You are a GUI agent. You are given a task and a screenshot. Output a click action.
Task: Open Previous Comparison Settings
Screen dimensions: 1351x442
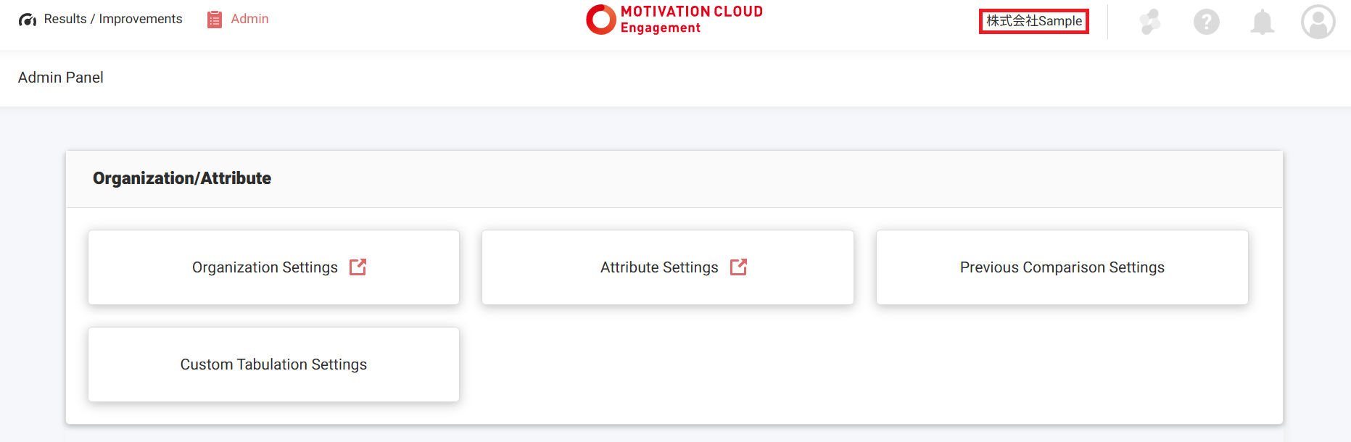1062,267
